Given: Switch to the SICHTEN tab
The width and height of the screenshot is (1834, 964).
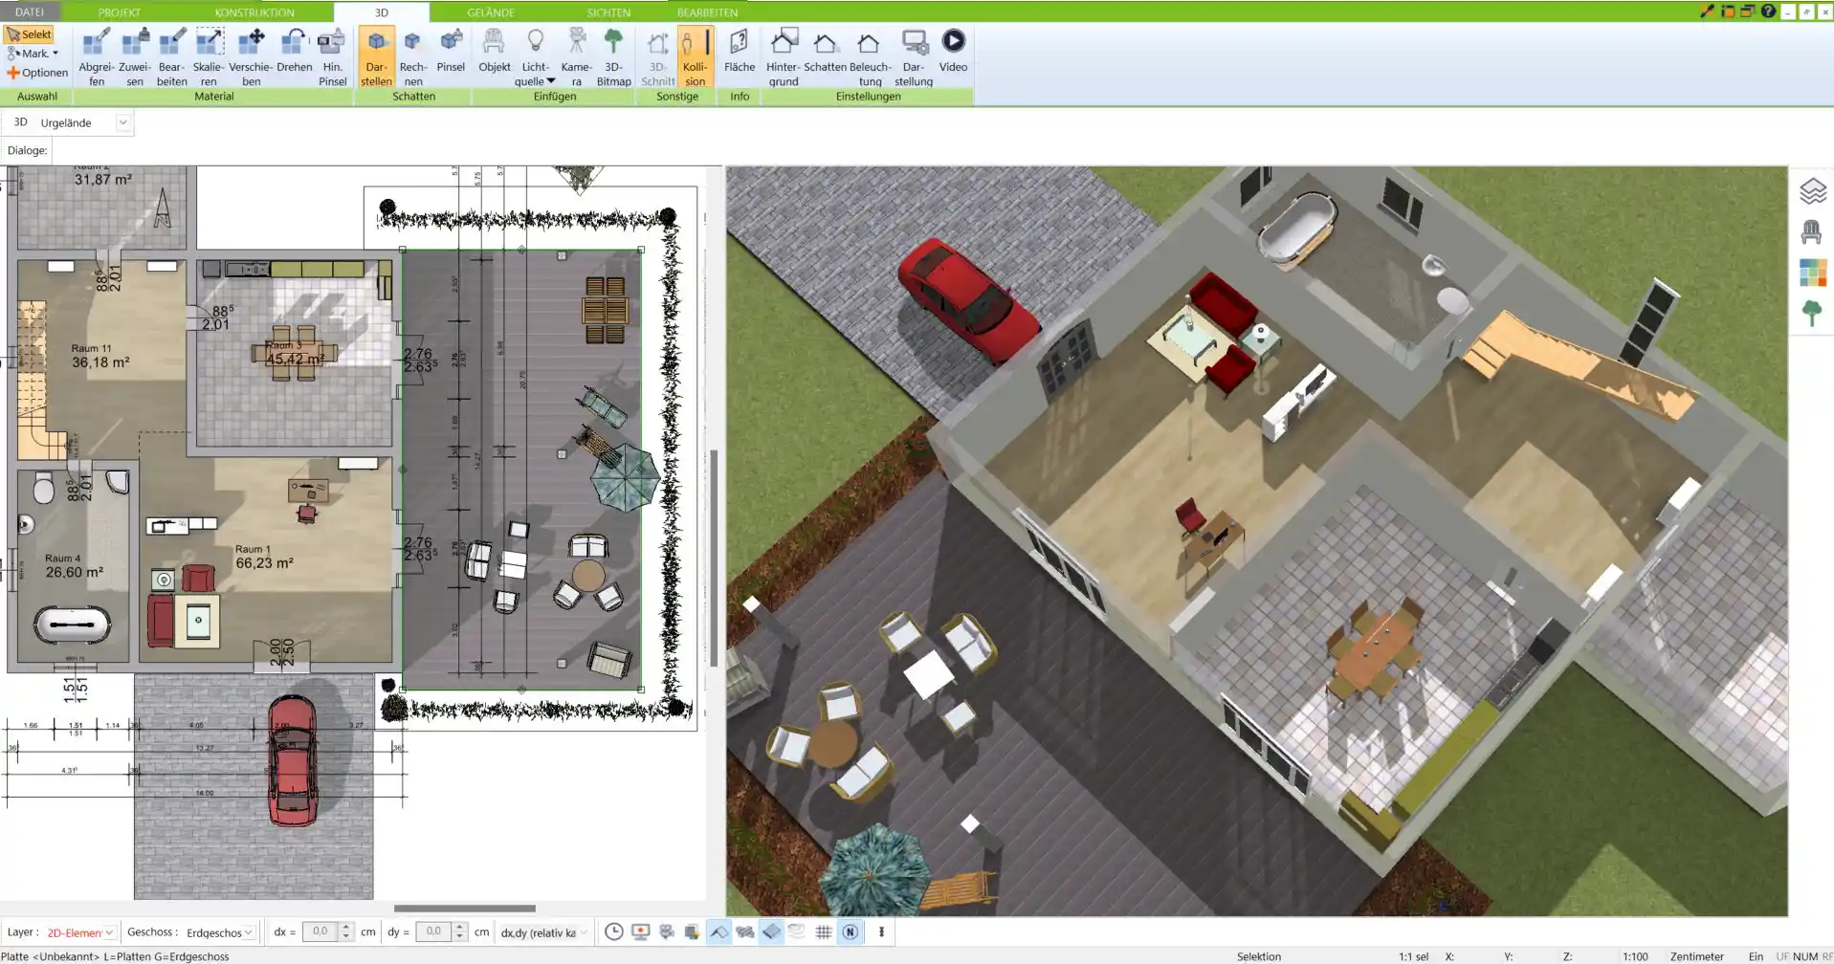Looking at the screenshot, I should point(608,12).
